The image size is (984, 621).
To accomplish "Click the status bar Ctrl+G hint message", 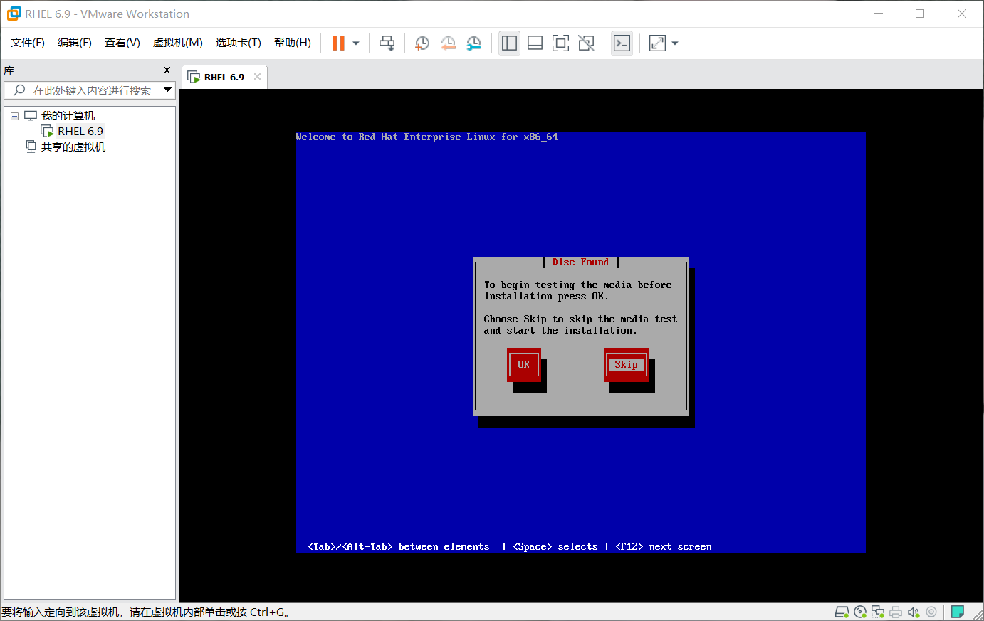I will (146, 612).
